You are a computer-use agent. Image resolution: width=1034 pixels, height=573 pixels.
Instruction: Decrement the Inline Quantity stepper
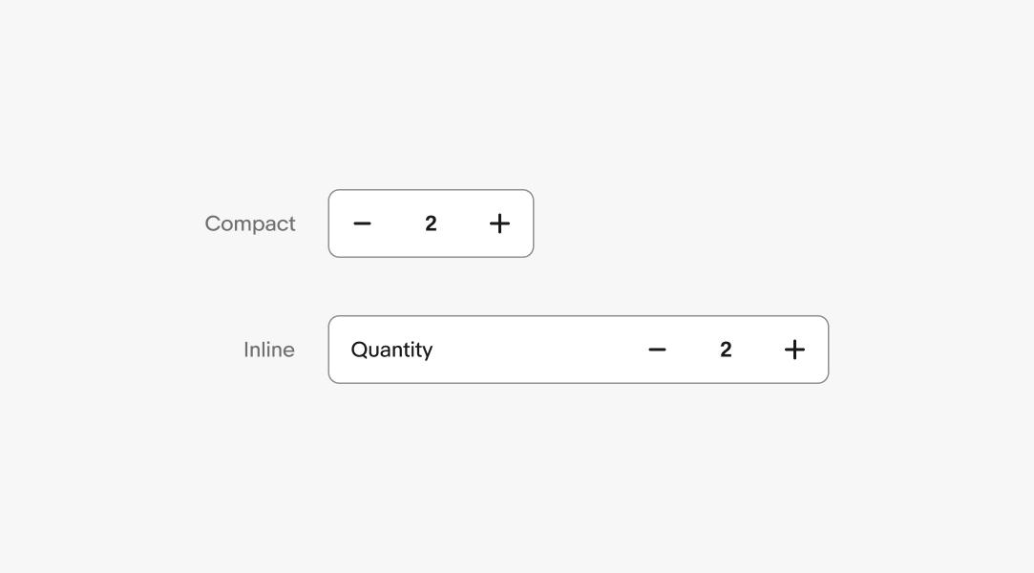pos(657,350)
